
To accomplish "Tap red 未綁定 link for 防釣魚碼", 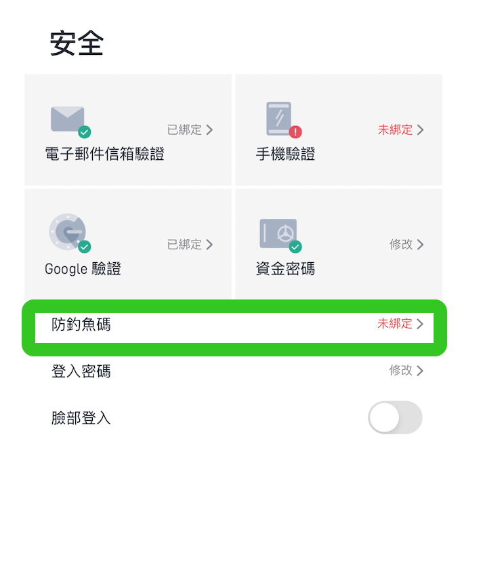I will point(395,324).
